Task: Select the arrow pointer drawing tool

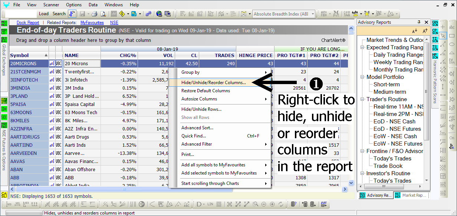Action: pyautogui.click(x=443, y=36)
